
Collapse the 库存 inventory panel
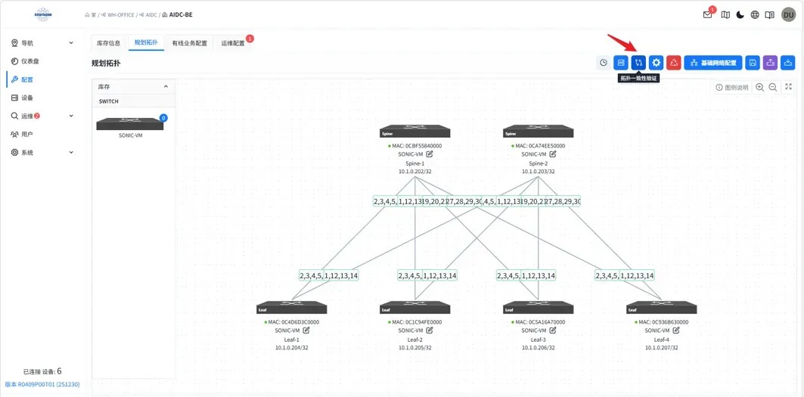(x=166, y=87)
